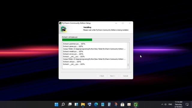This screenshot has height=108, width=192.
Task: Open the notification center icon
Action: (x=187, y=104)
